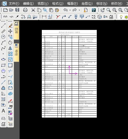The height and width of the screenshot is (139, 128).
Task: Expand the Redo history dropdown arrow
Action: pyautogui.click(x=79, y=10)
